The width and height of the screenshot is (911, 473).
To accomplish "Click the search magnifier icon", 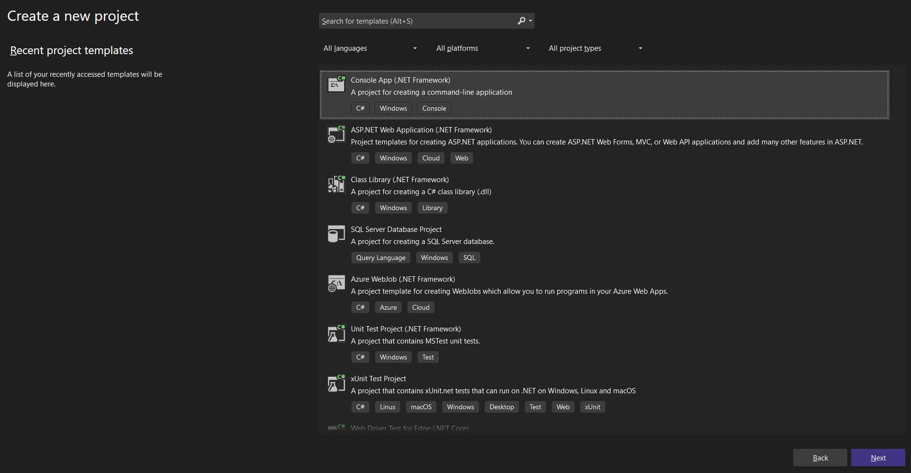I will click(x=521, y=21).
